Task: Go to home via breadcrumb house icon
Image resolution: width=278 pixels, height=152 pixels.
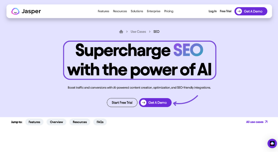Action: coord(121,32)
